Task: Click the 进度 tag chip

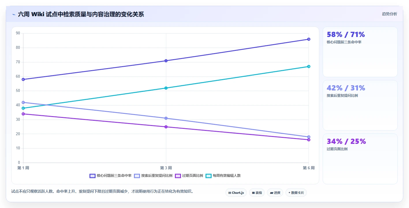Action: [x=275, y=193]
